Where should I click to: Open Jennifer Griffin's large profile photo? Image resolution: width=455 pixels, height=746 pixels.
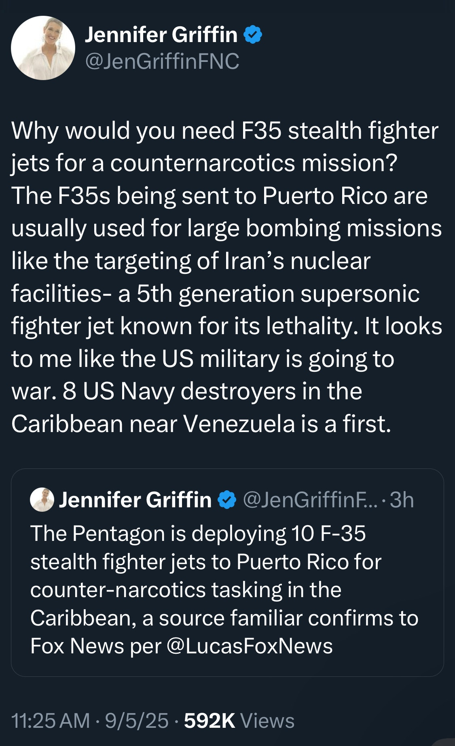point(43,48)
